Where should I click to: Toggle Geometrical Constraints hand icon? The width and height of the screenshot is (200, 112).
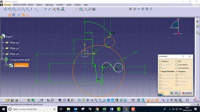tap(23, 15)
